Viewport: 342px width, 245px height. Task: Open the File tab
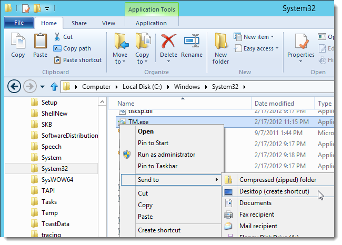(19, 23)
